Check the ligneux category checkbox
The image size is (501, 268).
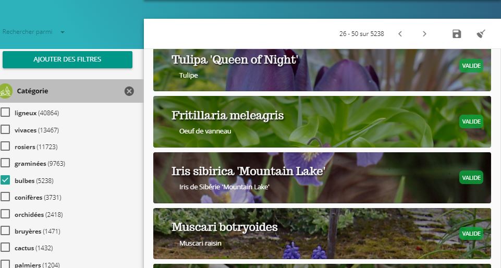point(5,113)
